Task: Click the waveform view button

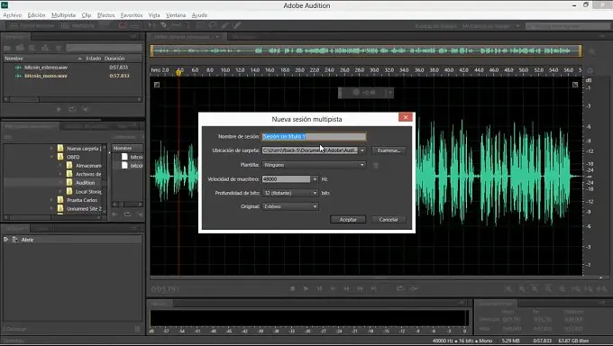Action: coord(32,25)
